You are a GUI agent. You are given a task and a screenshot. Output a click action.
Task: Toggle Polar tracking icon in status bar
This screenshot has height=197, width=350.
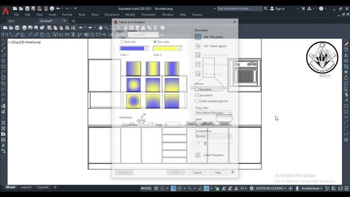pos(179,188)
